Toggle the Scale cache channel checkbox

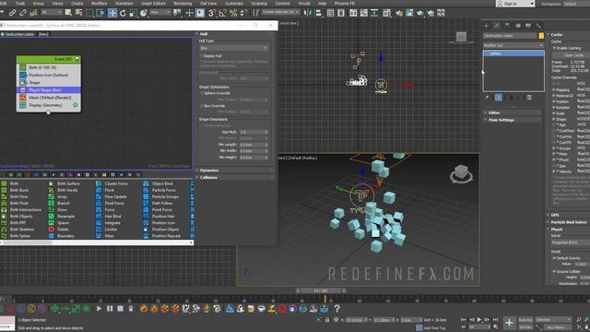(554, 113)
